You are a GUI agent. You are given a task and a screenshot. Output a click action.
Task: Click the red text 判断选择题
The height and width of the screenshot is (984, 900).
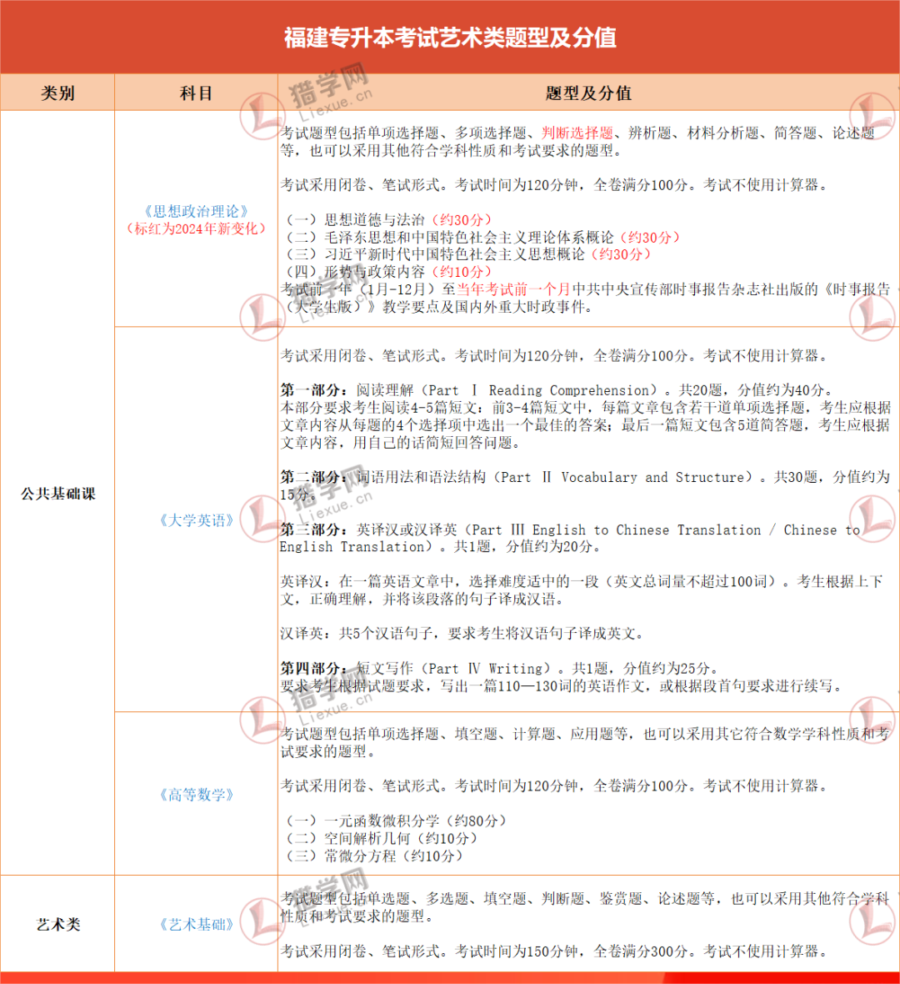(577, 133)
